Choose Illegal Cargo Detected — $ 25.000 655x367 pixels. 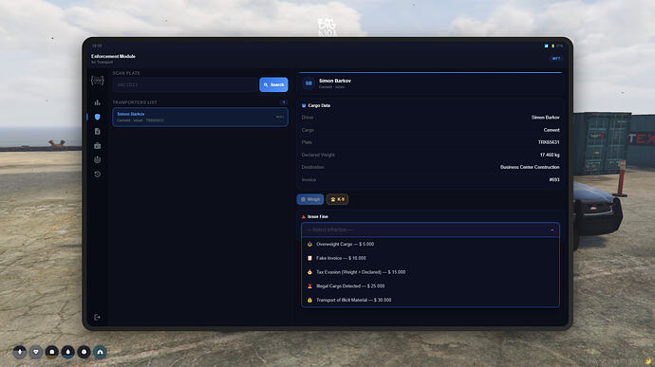(430, 286)
